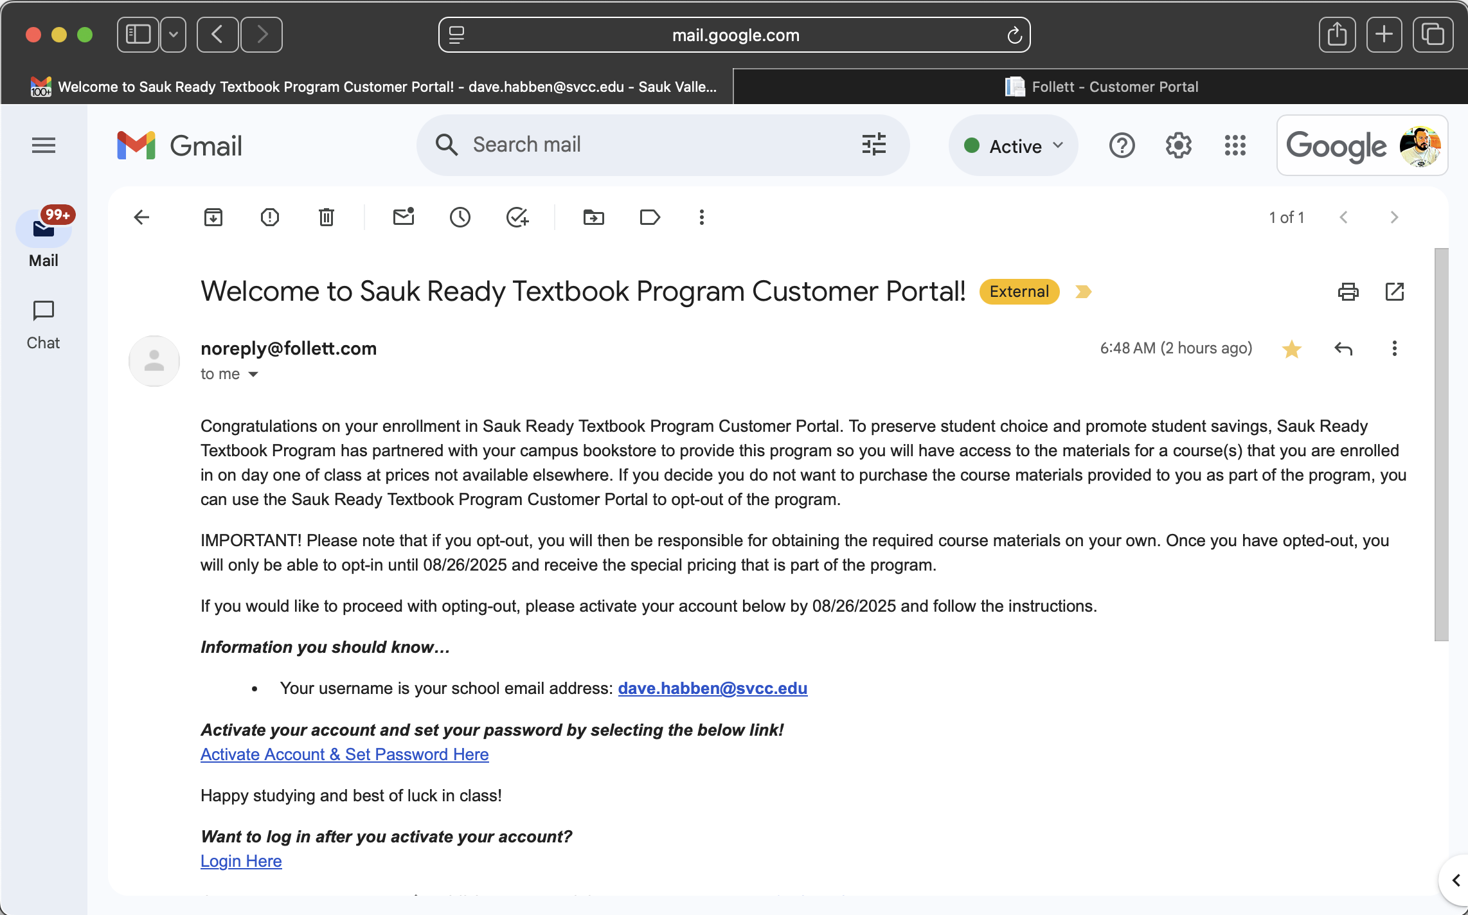Delete this email with trash icon
Image resolution: width=1468 pixels, height=915 pixels.
tap(327, 217)
